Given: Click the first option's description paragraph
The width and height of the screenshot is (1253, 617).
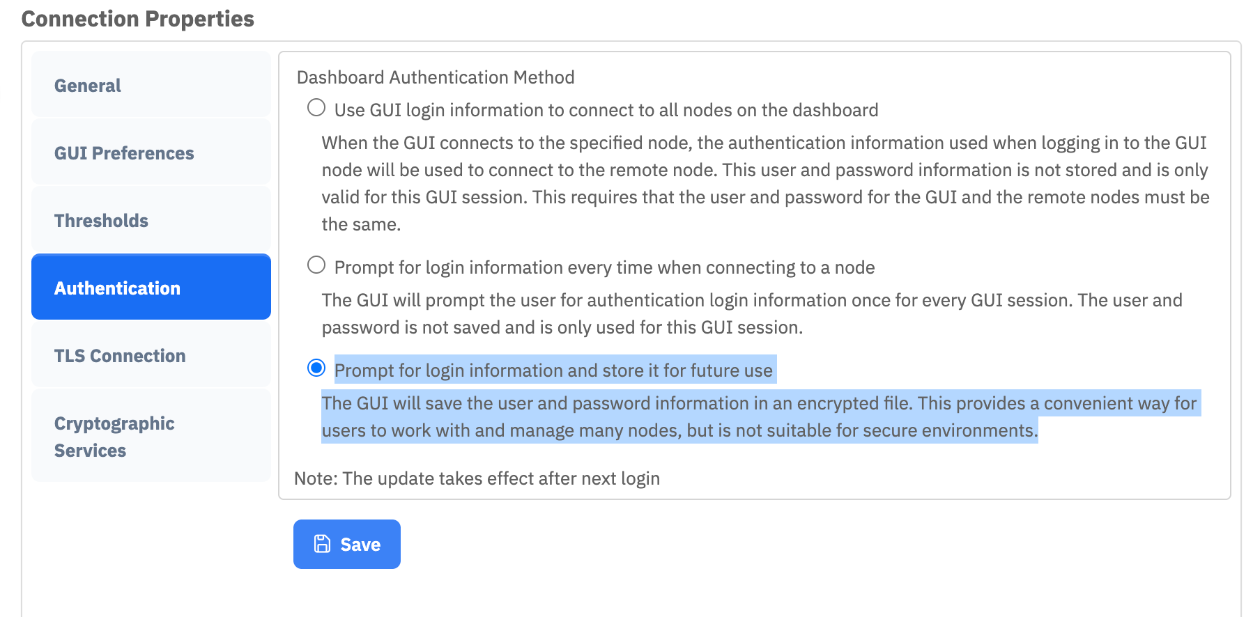Looking at the screenshot, I should point(764,183).
